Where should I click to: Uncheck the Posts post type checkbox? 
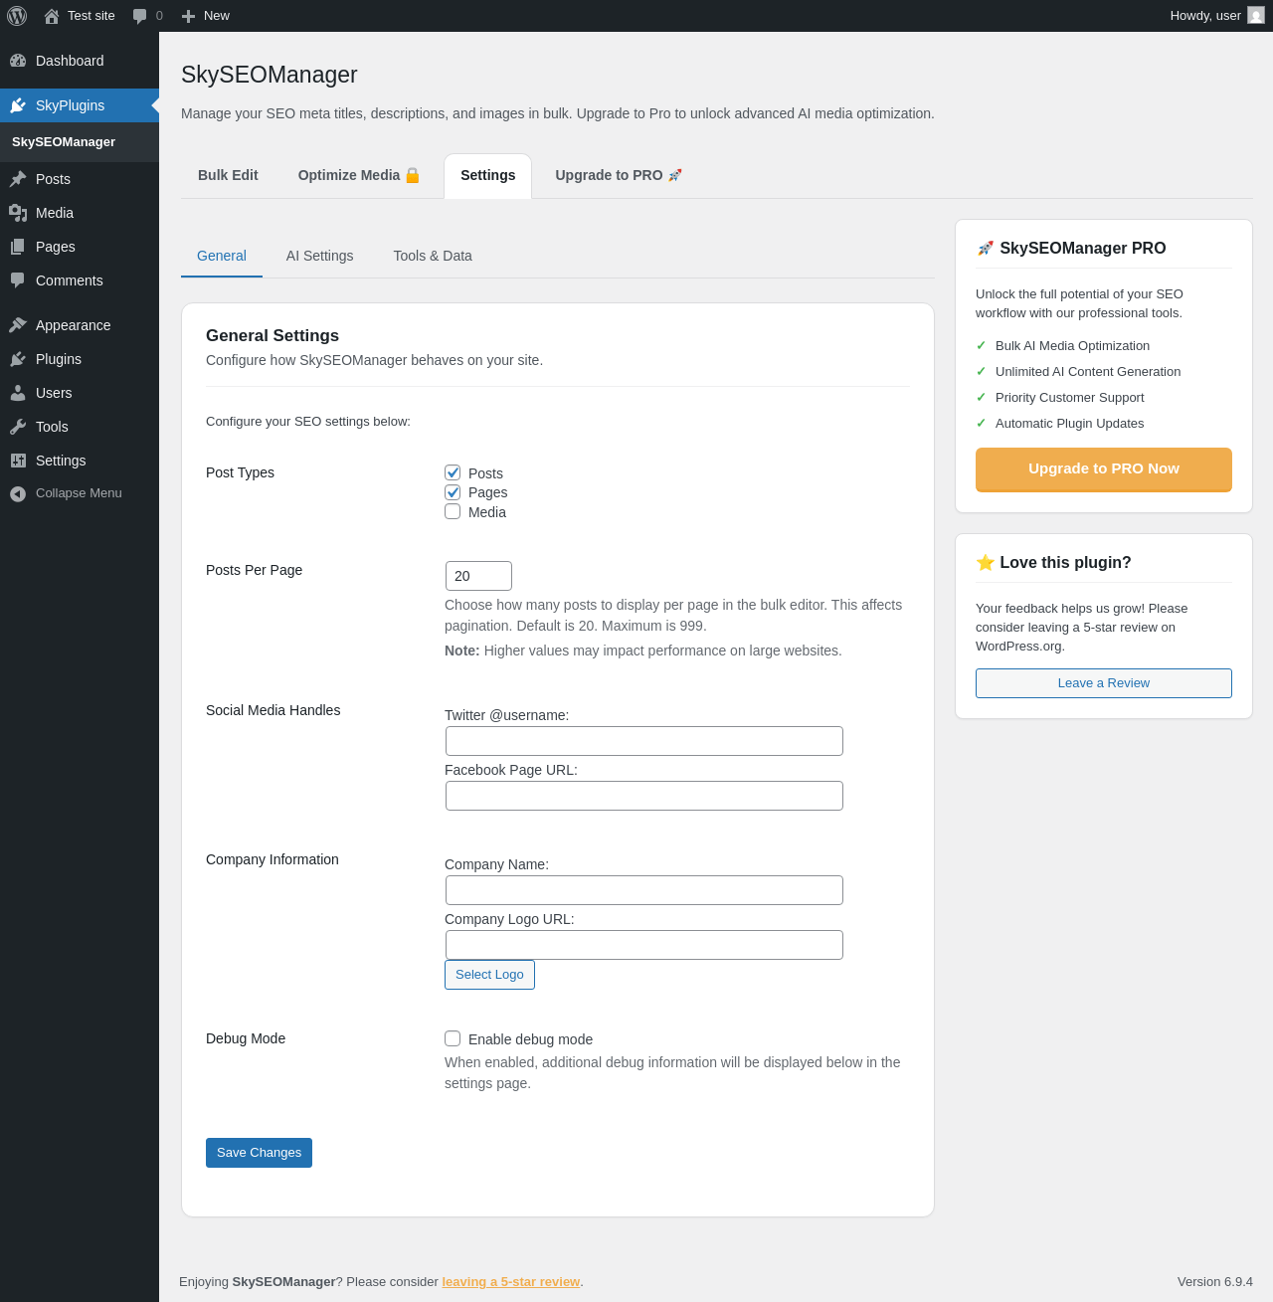[x=453, y=472]
